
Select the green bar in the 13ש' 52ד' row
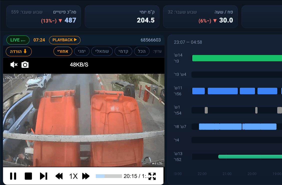tap(250, 156)
